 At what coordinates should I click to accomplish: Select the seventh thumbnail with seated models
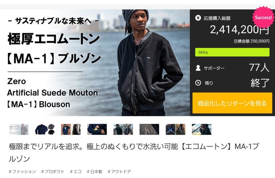point(175,129)
